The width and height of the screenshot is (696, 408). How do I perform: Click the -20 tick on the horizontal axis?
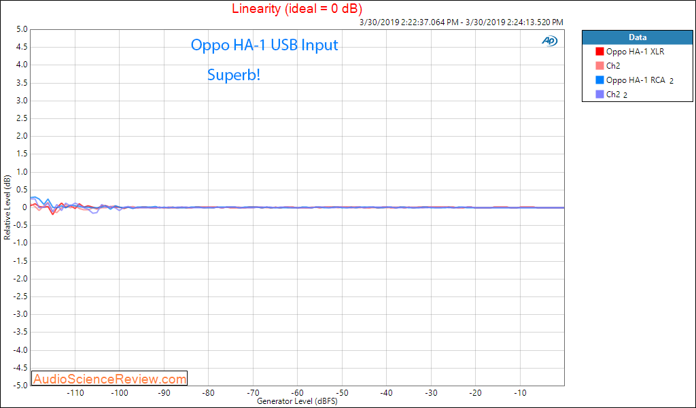point(475,393)
